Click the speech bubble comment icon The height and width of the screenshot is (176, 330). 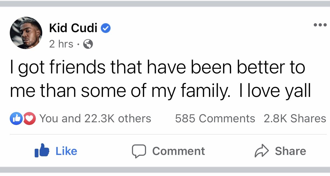139,151
